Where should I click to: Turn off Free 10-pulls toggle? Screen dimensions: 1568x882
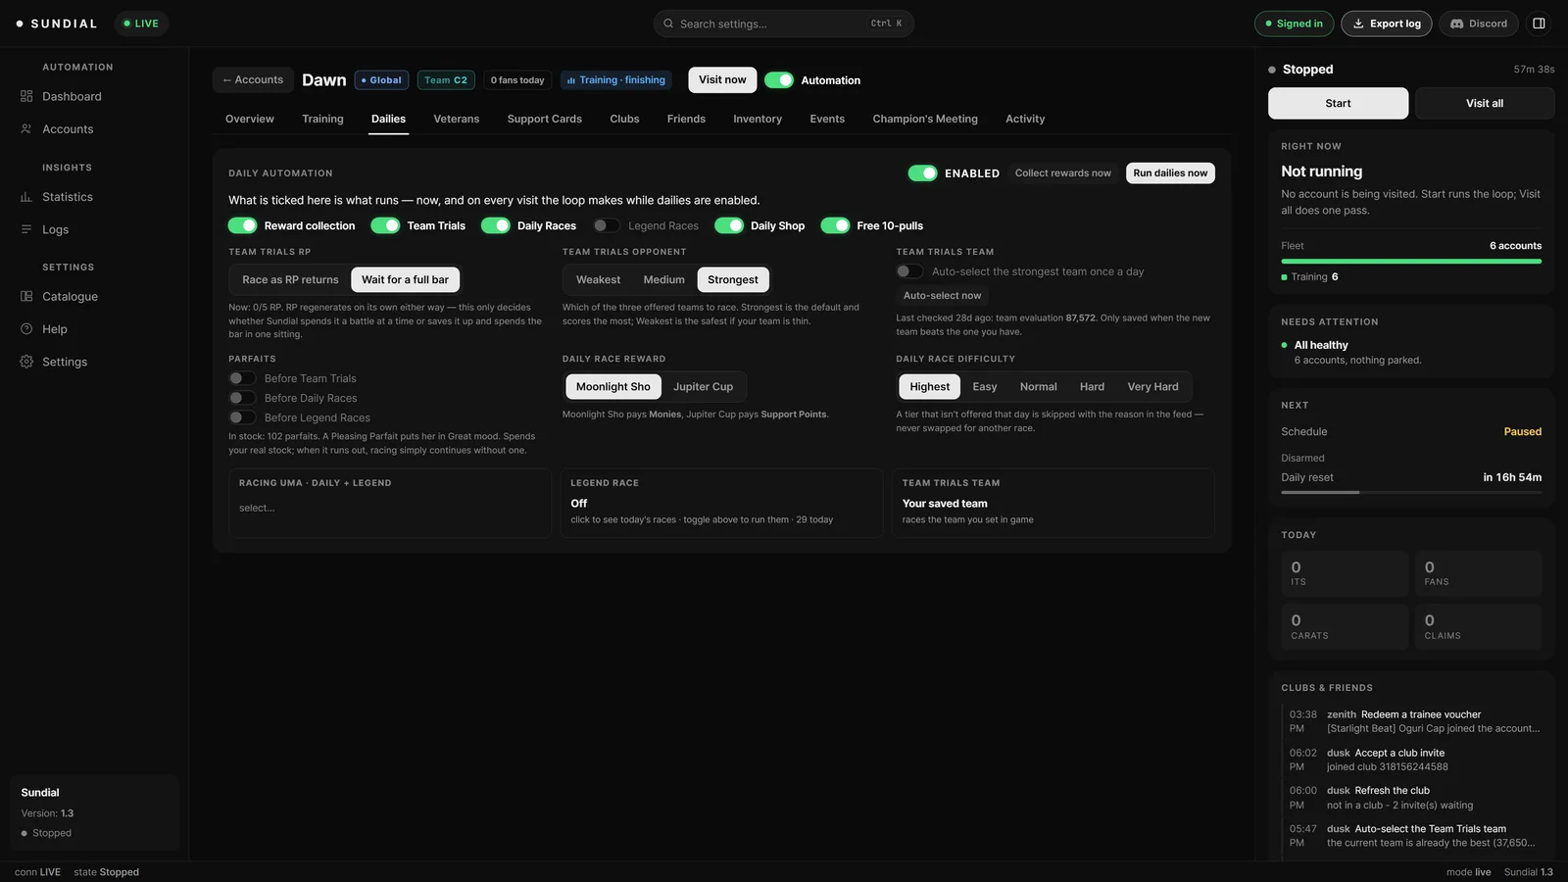tap(835, 225)
